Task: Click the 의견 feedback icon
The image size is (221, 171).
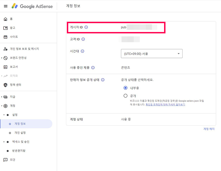Action: pos(5,160)
